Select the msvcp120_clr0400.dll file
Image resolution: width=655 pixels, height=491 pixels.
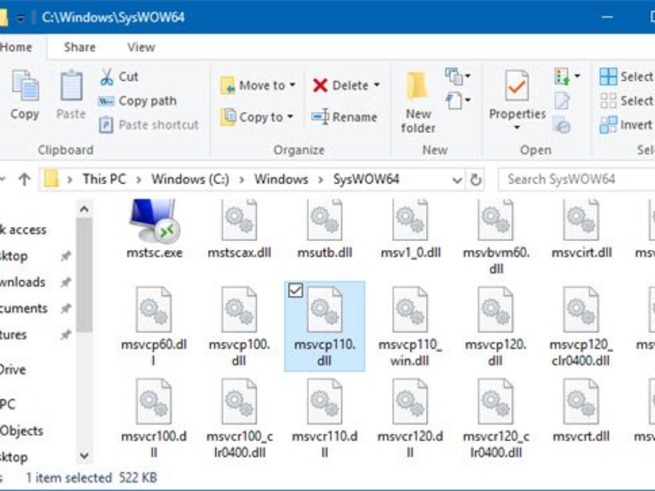(581, 326)
